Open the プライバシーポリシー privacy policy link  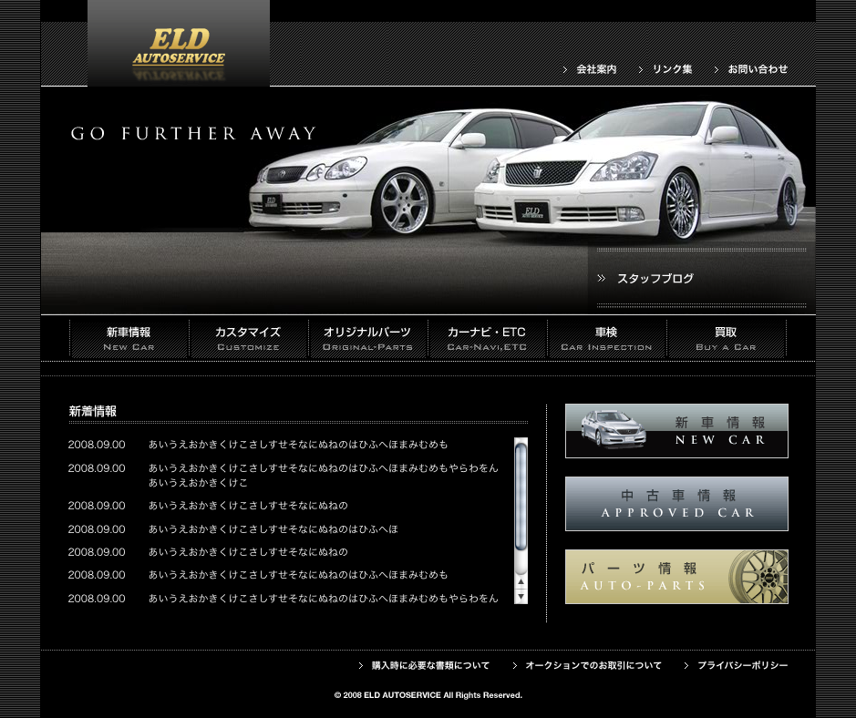(742, 666)
